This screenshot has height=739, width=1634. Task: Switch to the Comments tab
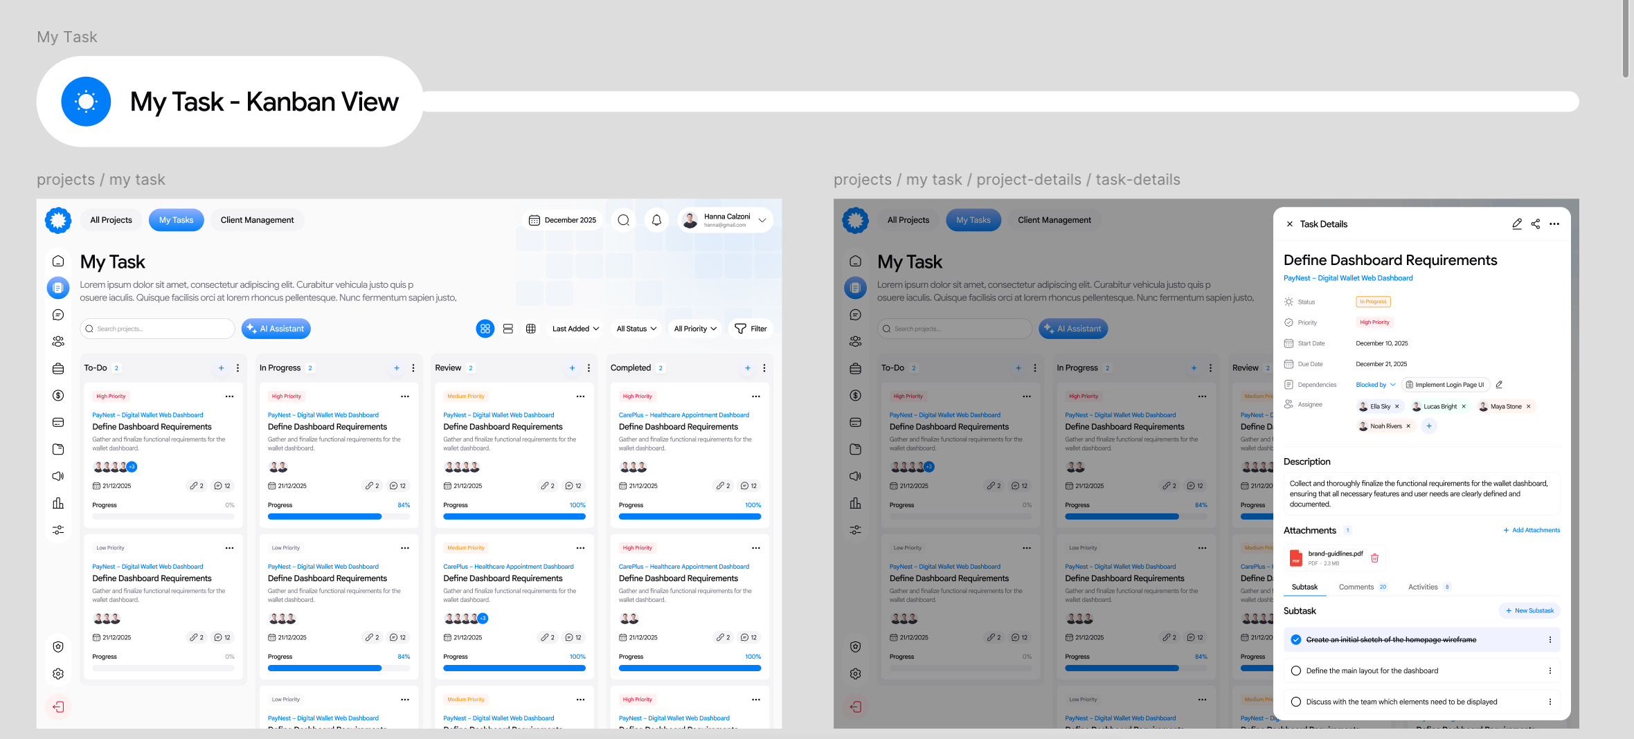click(x=1356, y=587)
